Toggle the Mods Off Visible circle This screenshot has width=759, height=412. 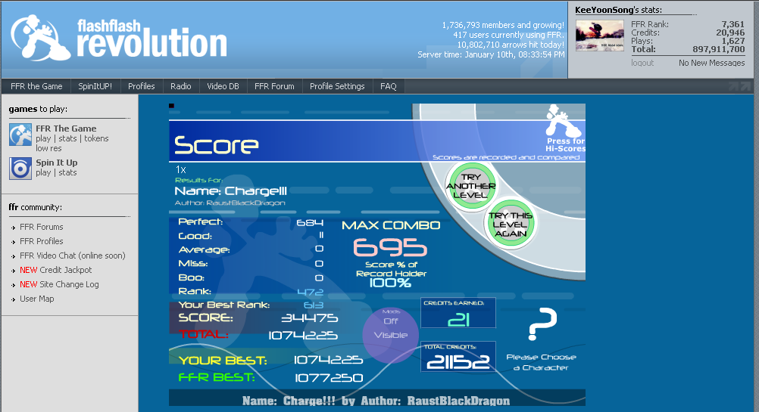[391, 329]
